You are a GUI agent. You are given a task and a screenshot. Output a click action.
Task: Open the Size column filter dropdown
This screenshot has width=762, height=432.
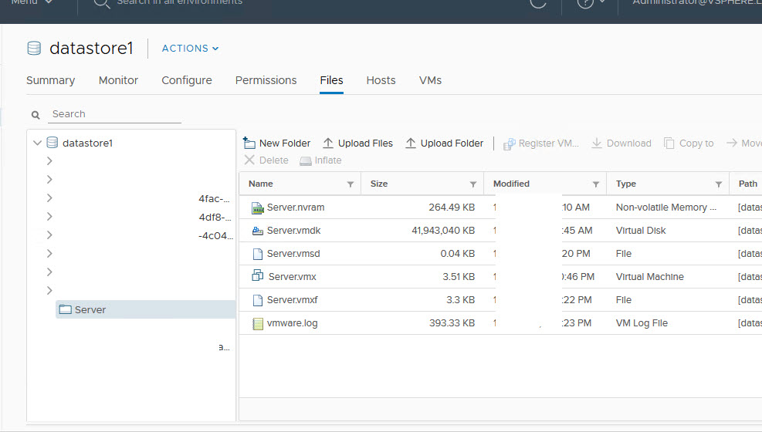[473, 184]
